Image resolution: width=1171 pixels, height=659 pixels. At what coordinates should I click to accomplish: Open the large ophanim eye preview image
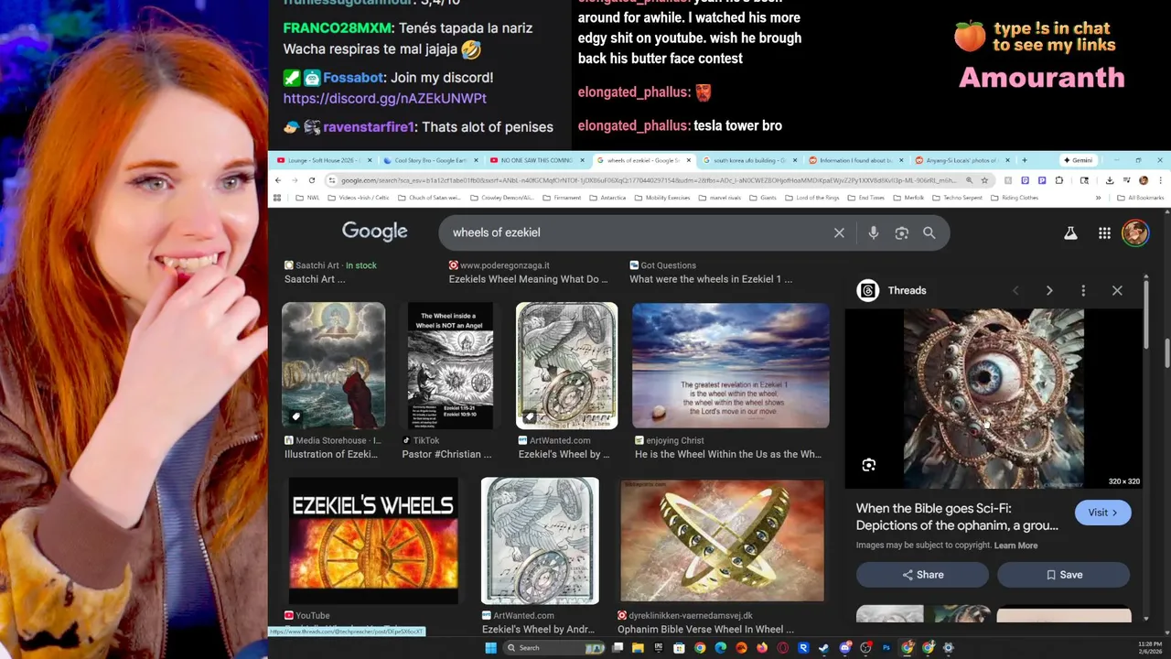tap(994, 398)
